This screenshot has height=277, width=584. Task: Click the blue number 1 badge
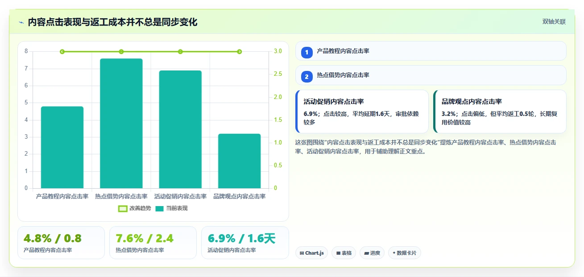307,52
